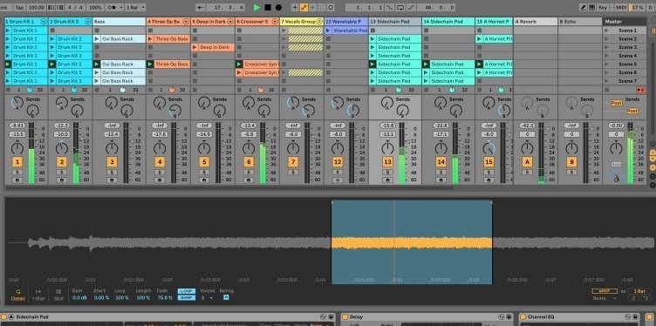Toggle the MIDI Arrangement Overdub plus icon
Screen dimensions: 656x326
click(x=295, y=8)
